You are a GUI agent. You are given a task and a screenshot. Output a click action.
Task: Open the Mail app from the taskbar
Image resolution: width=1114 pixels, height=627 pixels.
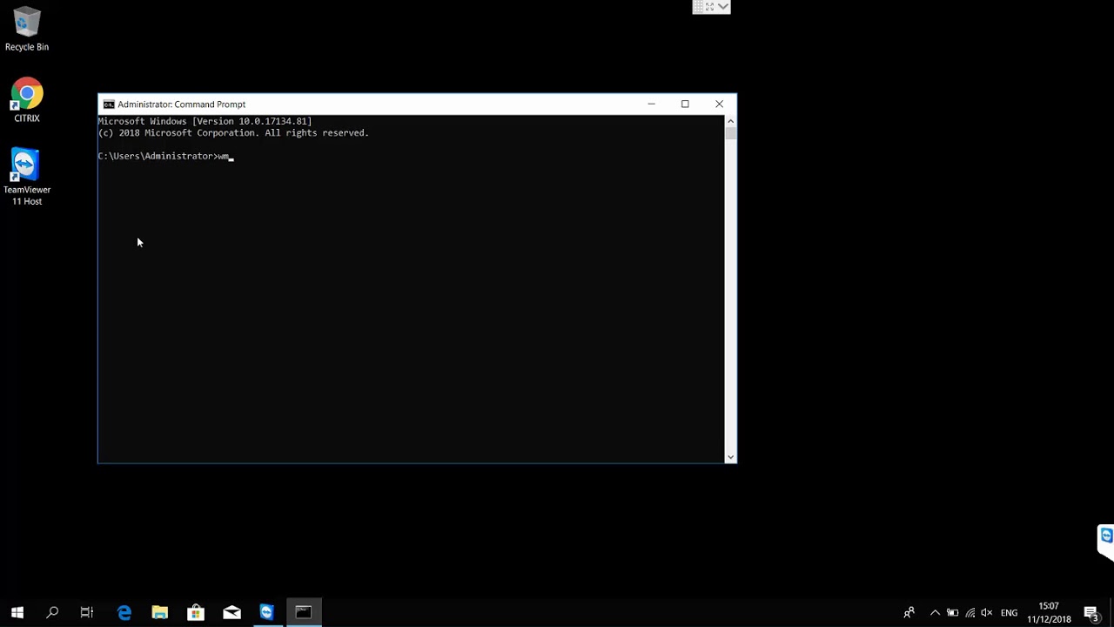pyautogui.click(x=232, y=613)
